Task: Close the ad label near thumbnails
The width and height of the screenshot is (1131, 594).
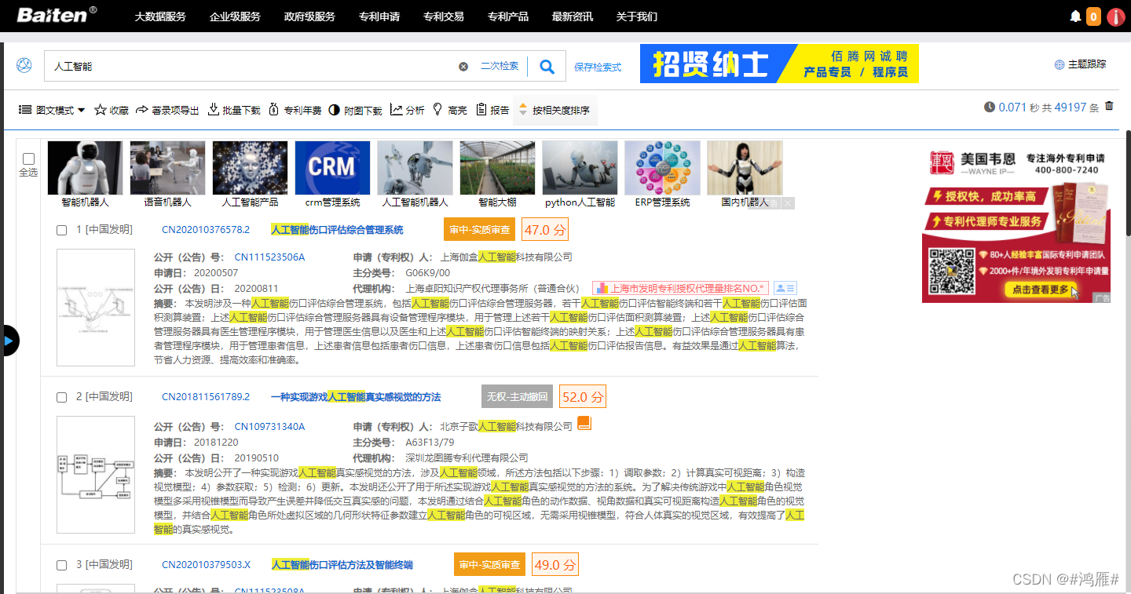Action: coord(788,203)
